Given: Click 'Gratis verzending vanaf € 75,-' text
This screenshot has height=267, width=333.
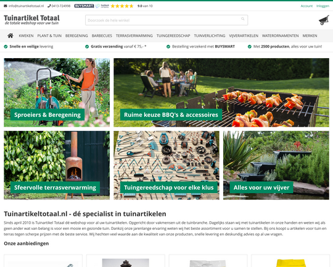Looking at the screenshot, I should 118,46.
